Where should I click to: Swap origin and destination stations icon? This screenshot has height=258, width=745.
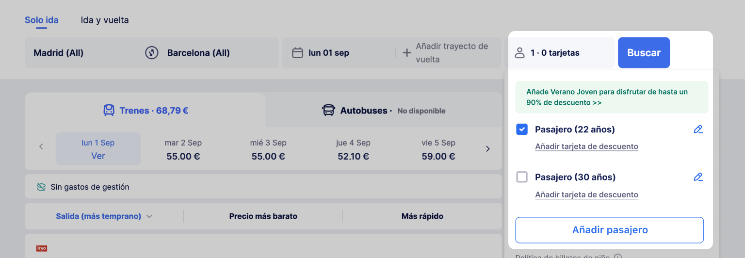coord(152,53)
